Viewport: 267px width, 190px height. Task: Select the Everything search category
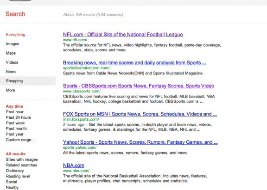click(15, 35)
